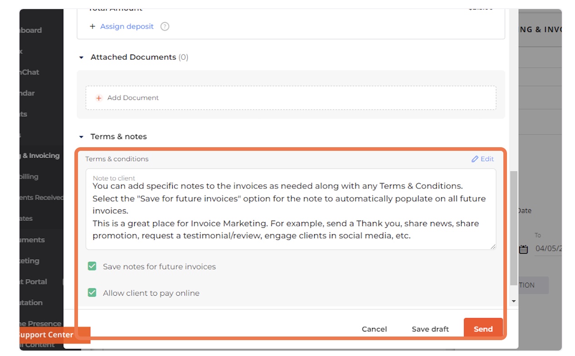Click the dialog vertical scrollbar thumb
The height and width of the screenshot is (356, 575).
pyautogui.click(x=513, y=228)
